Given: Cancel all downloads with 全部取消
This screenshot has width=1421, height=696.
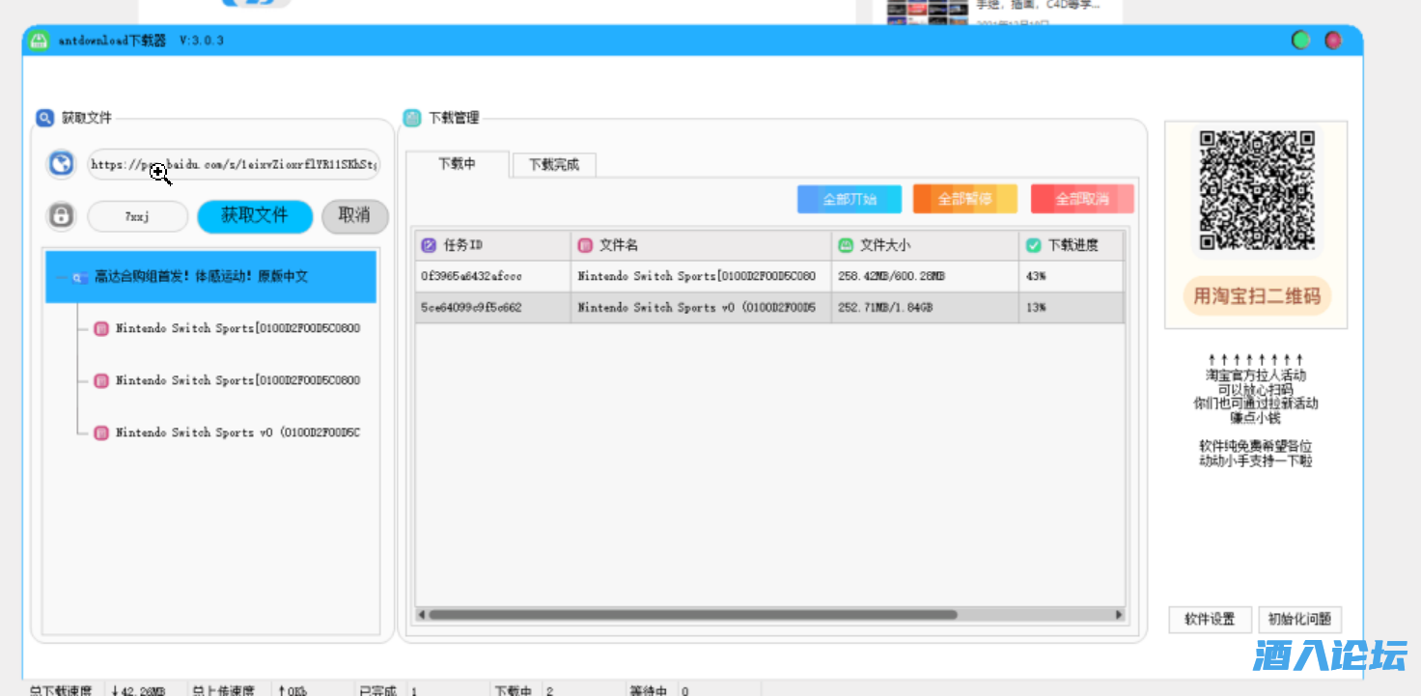Looking at the screenshot, I should click(1082, 200).
